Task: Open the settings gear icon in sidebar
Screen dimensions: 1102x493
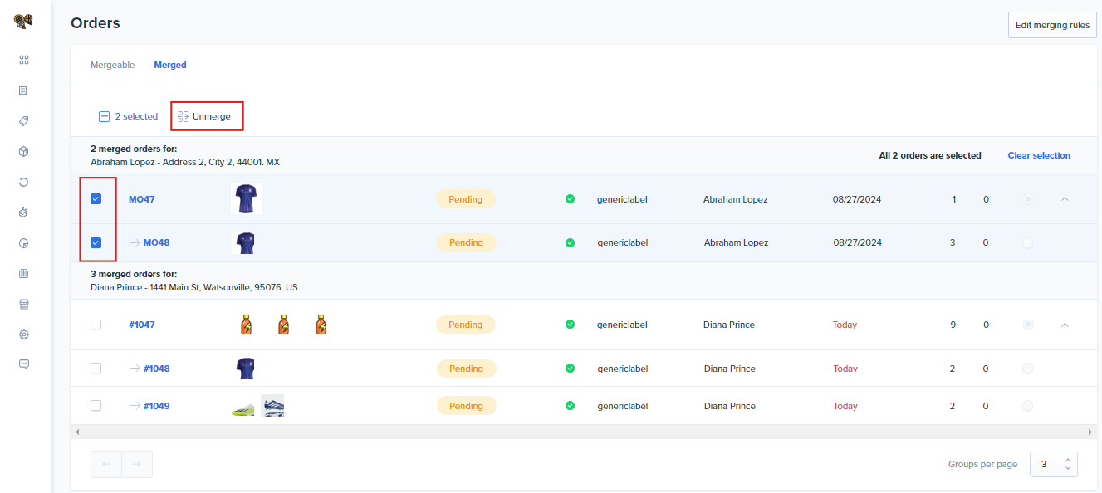Action: click(24, 334)
